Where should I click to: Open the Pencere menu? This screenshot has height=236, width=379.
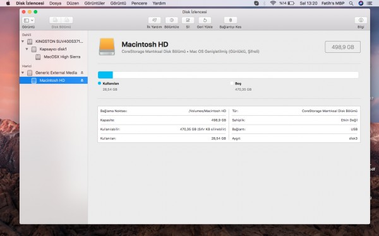tap(139, 3)
